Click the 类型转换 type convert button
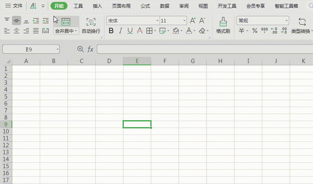313x184 pixels. (301, 26)
